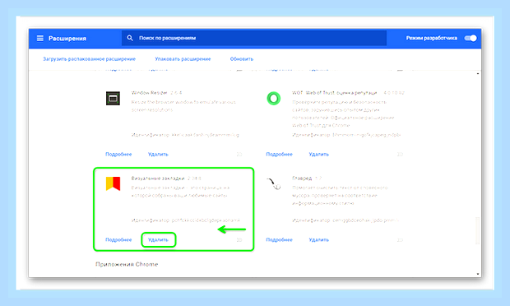Click the Режим разработчика label
510x306 pixels.
431,38
